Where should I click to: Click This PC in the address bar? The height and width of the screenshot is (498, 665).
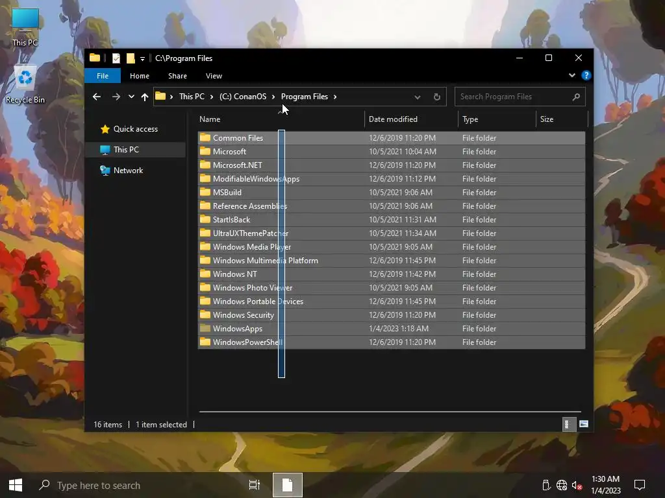[192, 97]
